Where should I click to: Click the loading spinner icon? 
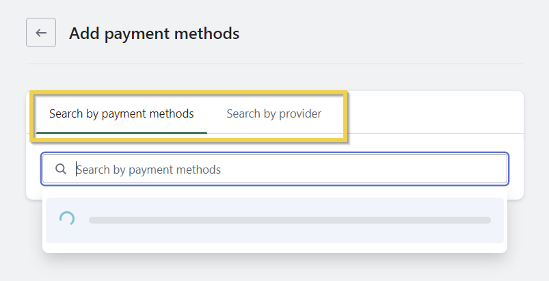67,219
